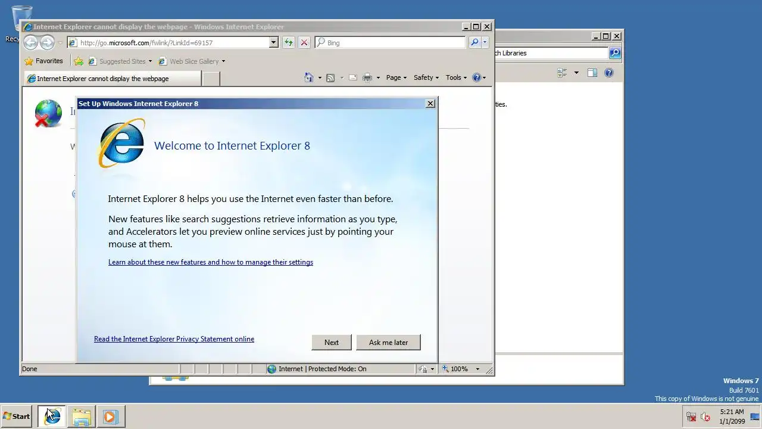Click the IE title bar page icon
Image resolution: width=762 pixels, height=429 pixels.
27,27
